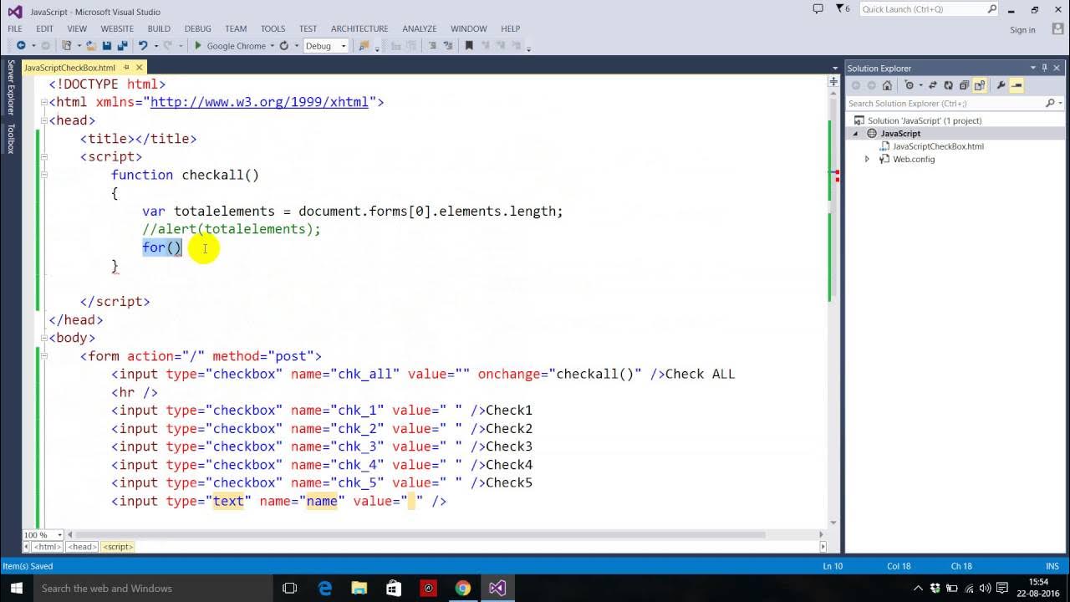
Task: Select the <head> breadcrumb tag
Action: (82, 547)
